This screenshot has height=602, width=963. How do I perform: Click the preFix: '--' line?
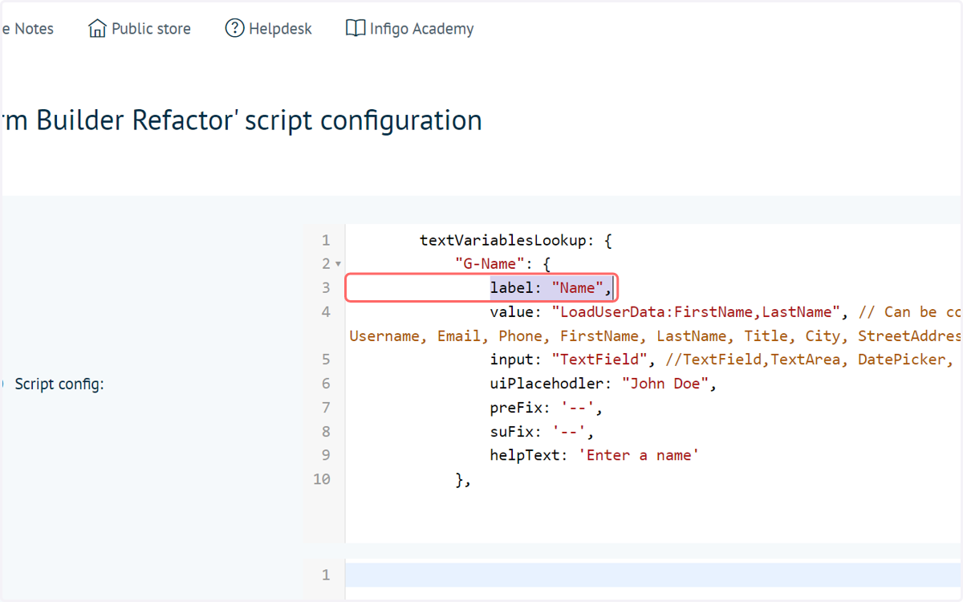point(547,407)
